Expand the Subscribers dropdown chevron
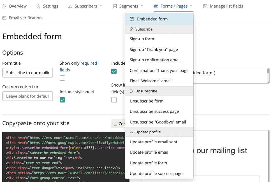273x182 pixels. point(101,6)
